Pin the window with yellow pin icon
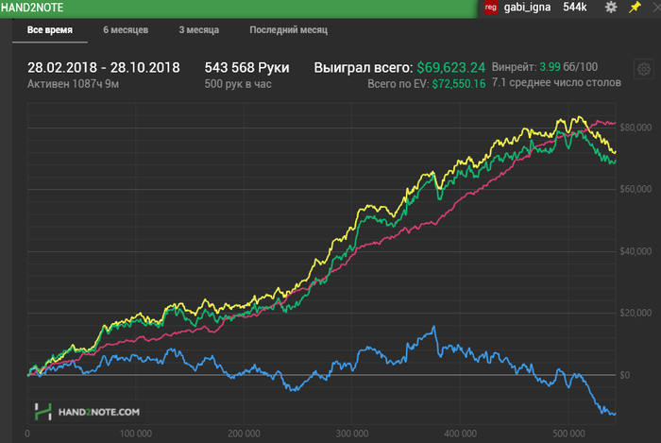The height and width of the screenshot is (443, 661). tap(635, 8)
